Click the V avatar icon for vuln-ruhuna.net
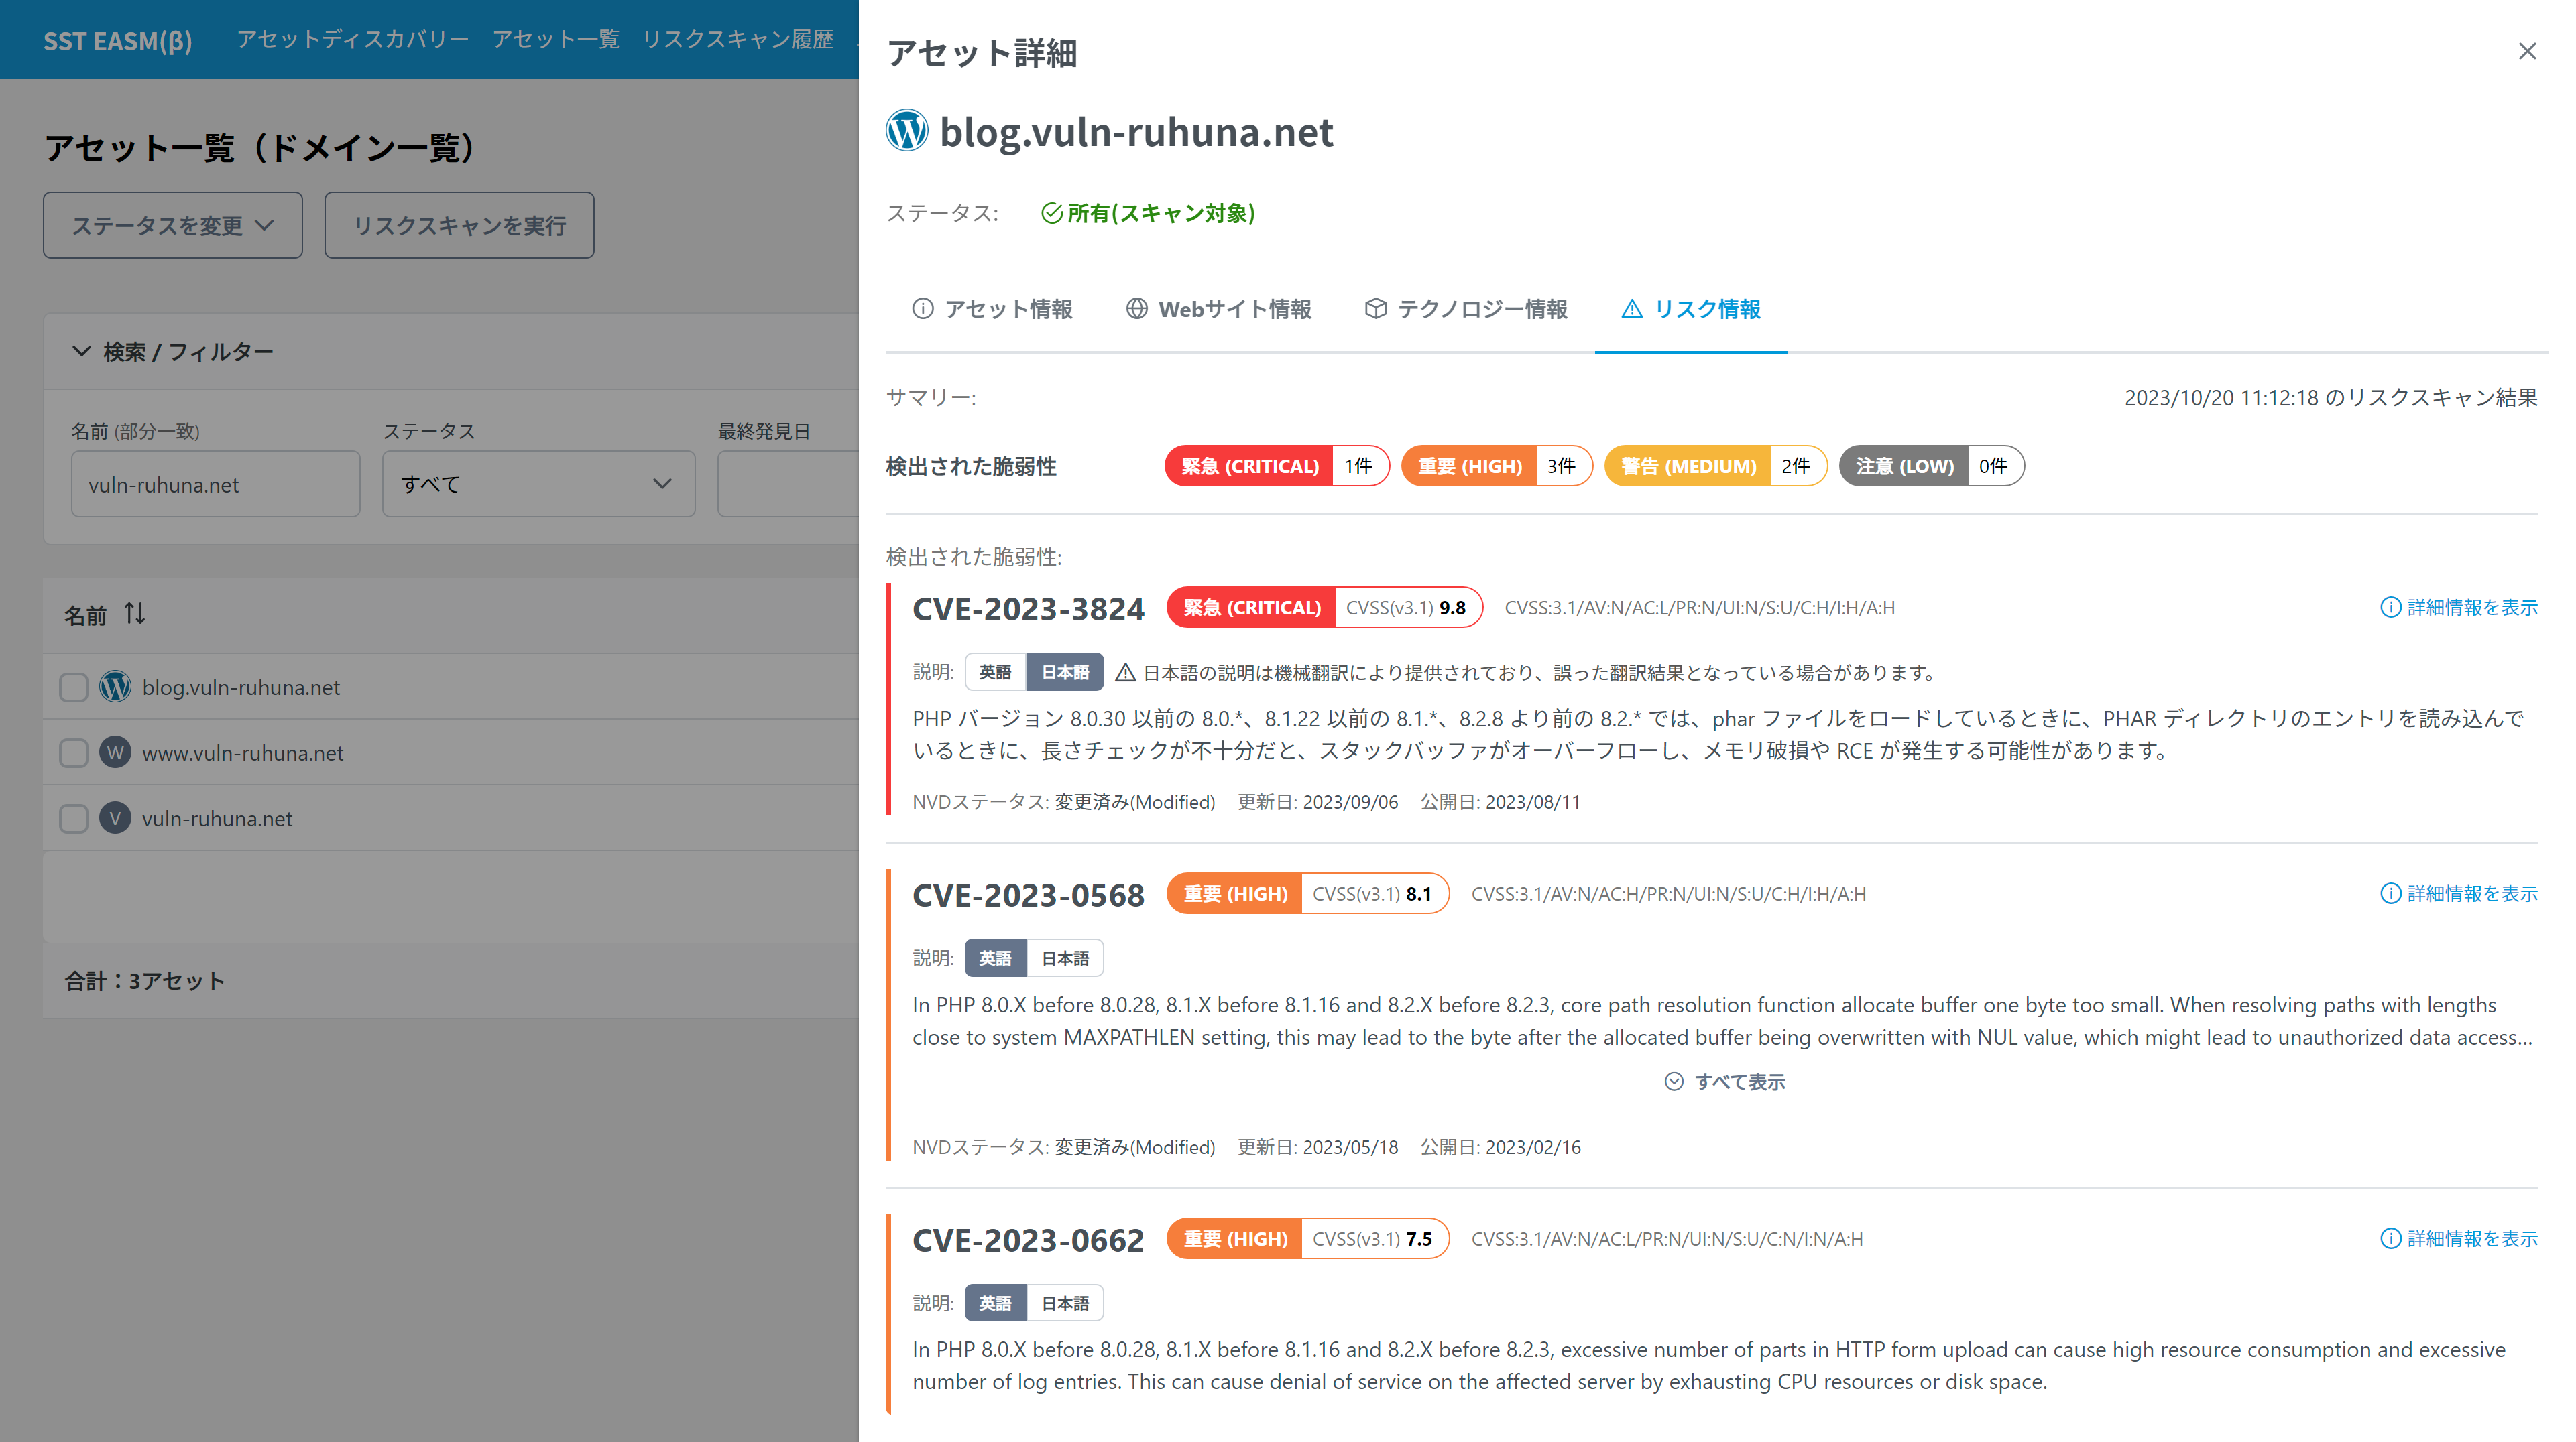The height and width of the screenshot is (1442, 2576). [x=115, y=818]
